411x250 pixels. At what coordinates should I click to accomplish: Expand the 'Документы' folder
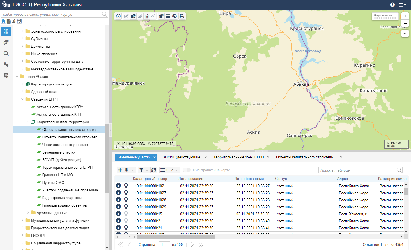pyautogui.click(x=23, y=46)
